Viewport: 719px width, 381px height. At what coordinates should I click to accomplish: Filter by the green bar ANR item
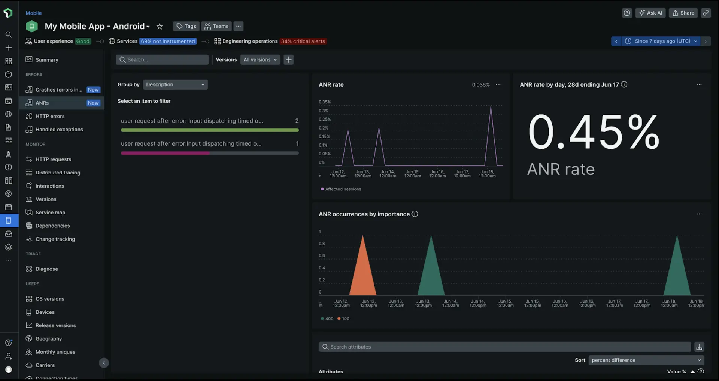[210, 125]
